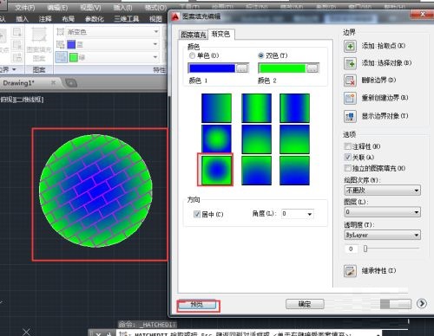
Task: Open the browse button for Color 1
Action: [x=242, y=68]
